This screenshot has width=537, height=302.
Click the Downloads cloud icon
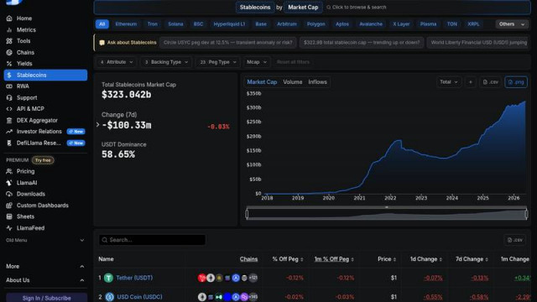point(9,194)
